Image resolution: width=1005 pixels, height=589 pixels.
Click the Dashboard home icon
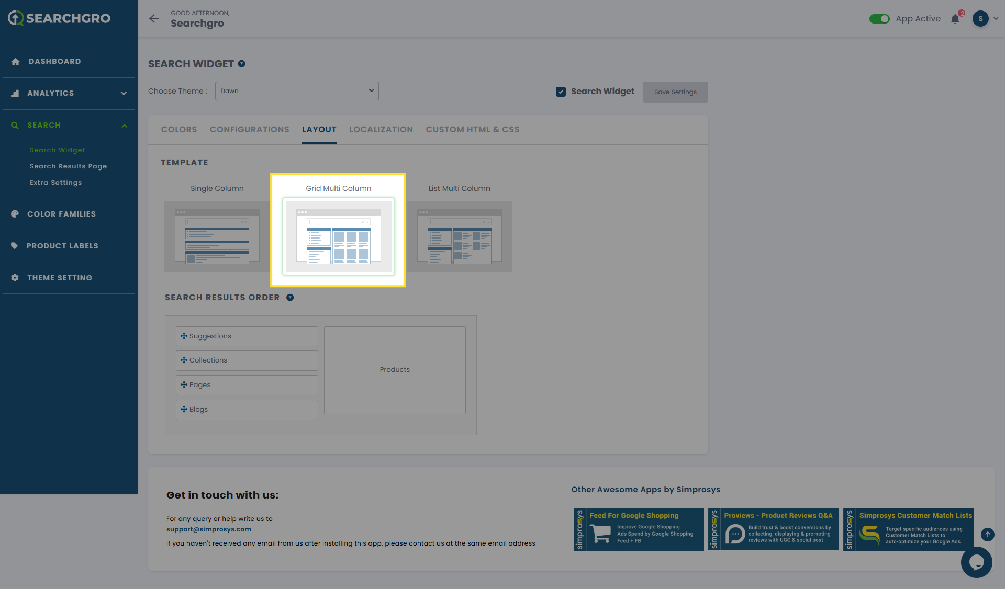(x=15, y=62)
